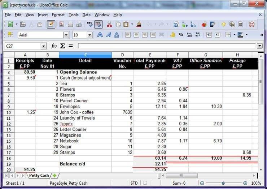Open the Chart insert tool
The height and width of the screenshot is (189, 267).
[204, 25]
